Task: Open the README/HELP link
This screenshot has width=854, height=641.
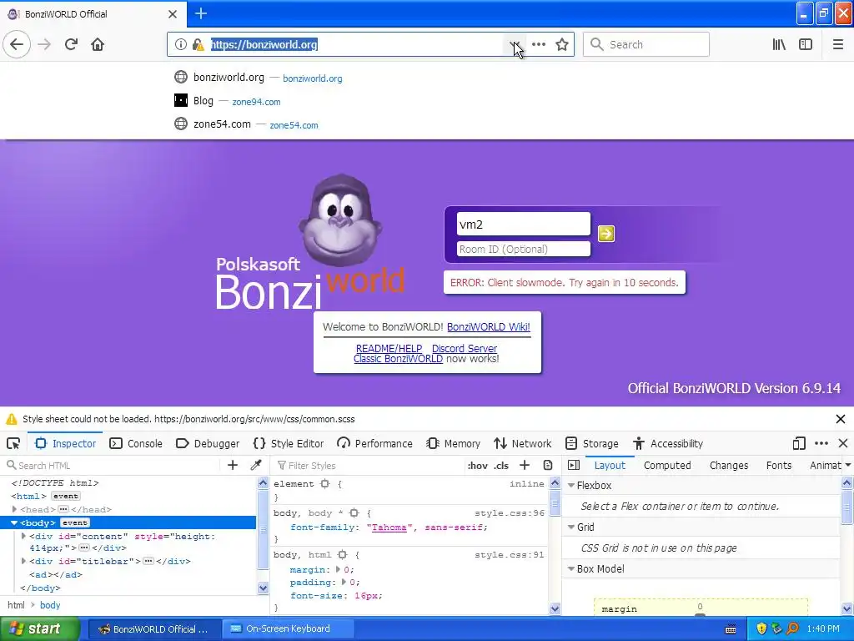Action: (x=389, y=348)
